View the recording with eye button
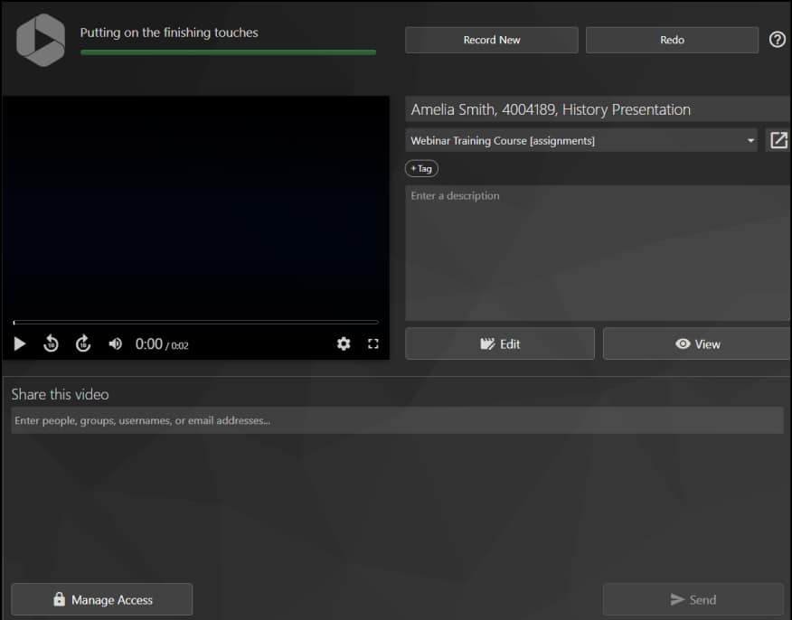 coord(697,343)
